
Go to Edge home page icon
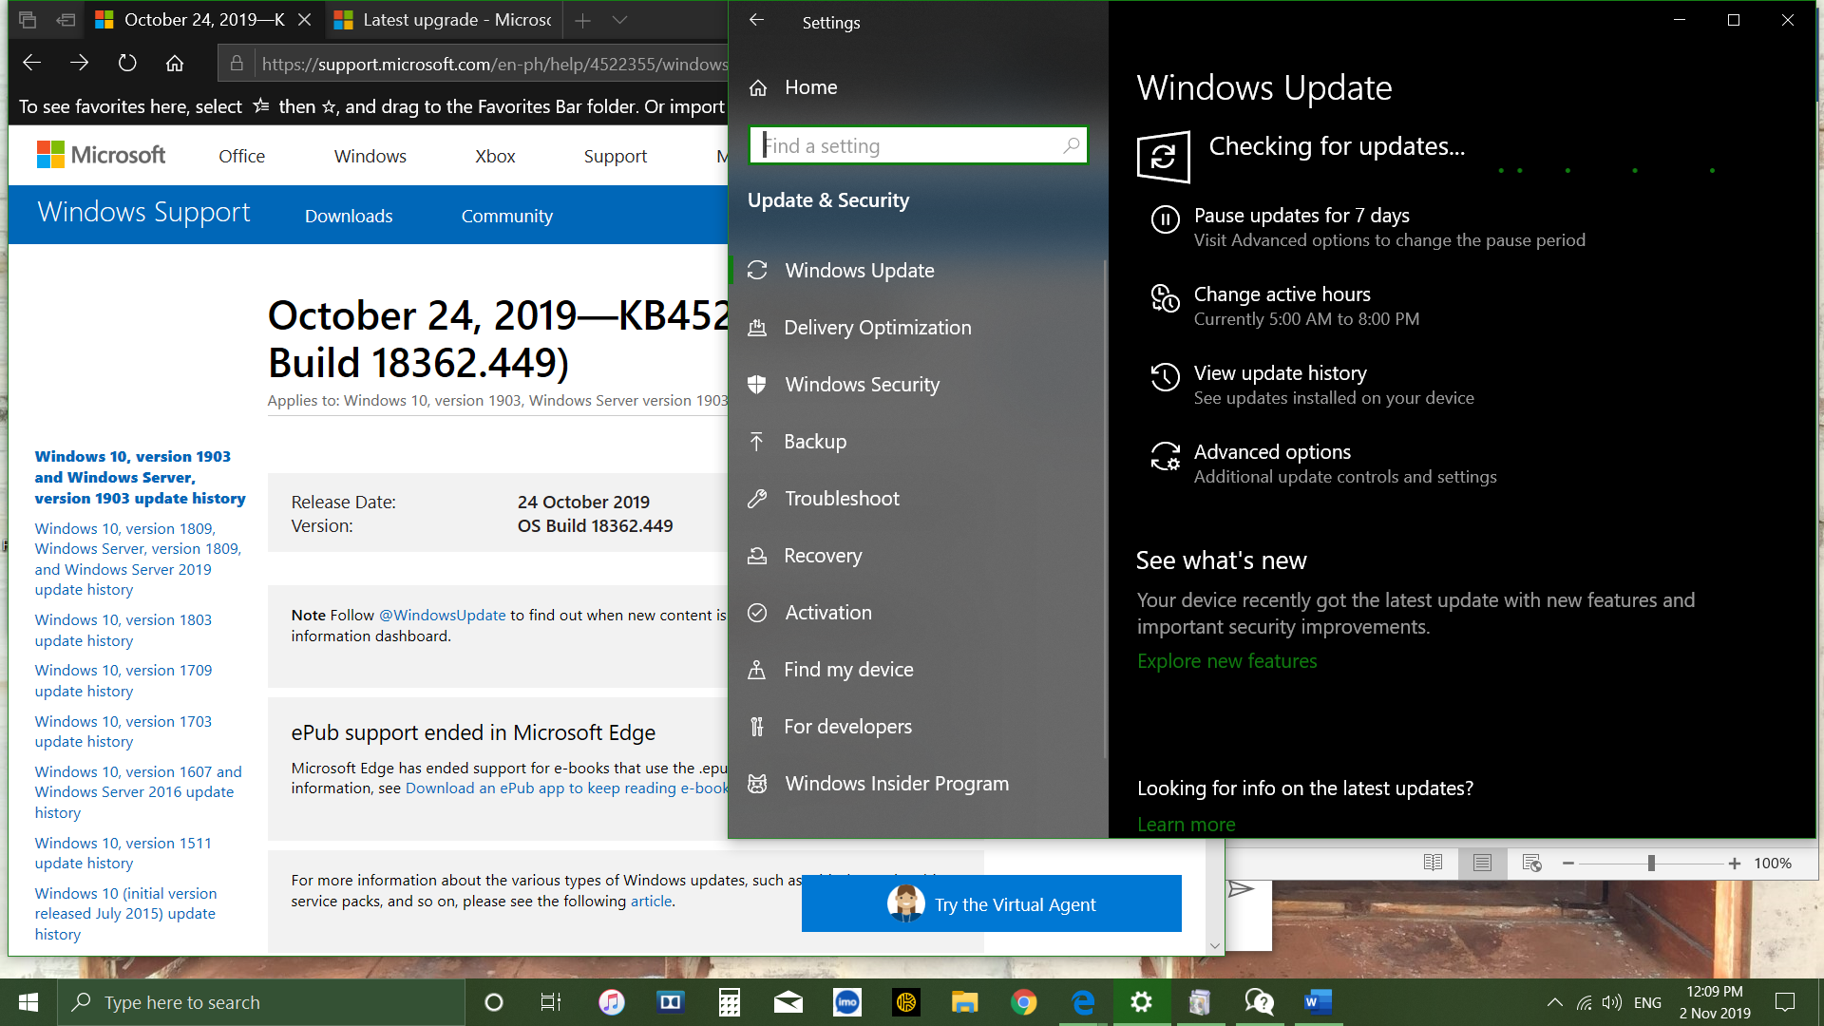pyautogui.click(x=175, y=64)
